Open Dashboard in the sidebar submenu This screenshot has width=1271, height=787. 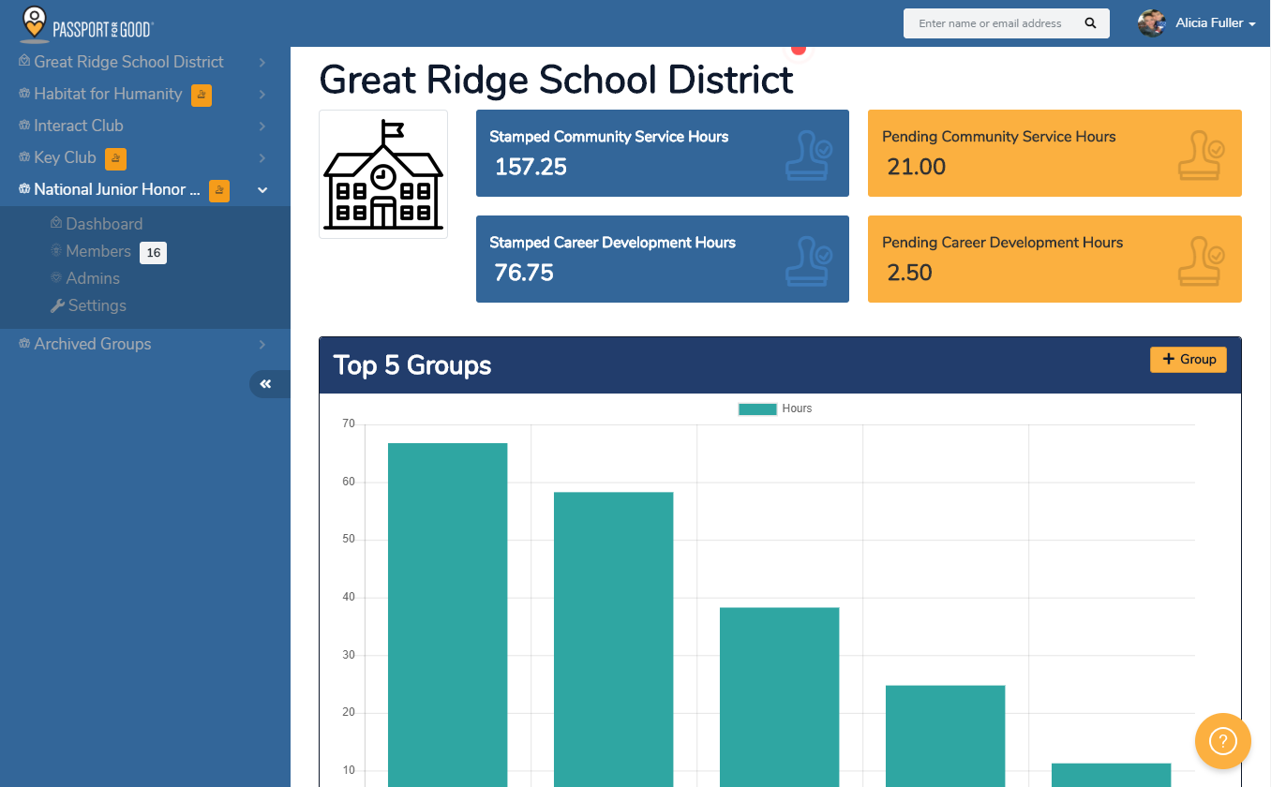(104, 224)
